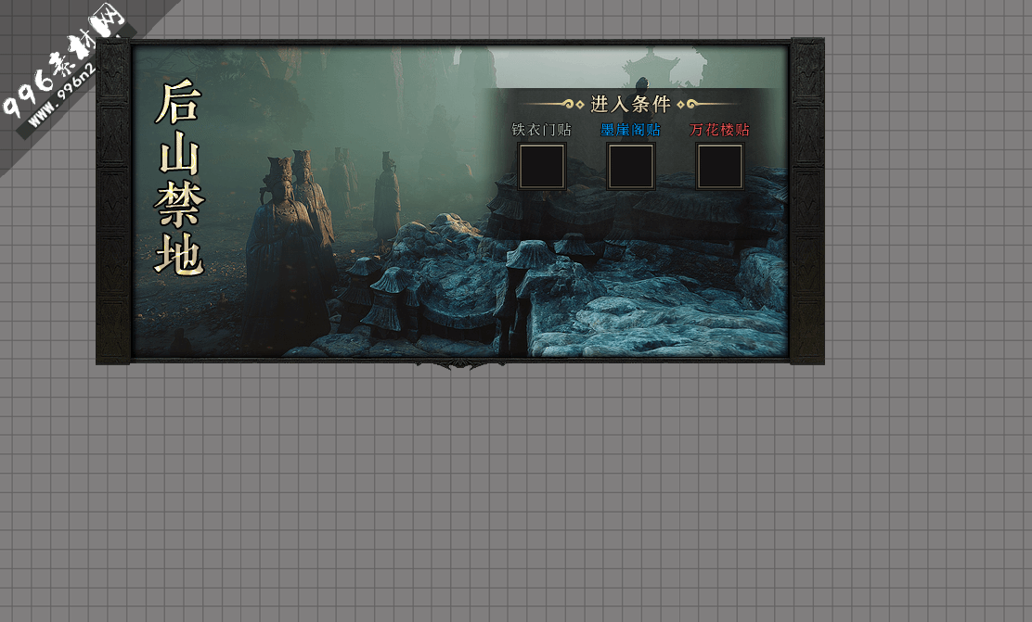Click the 铁衣门贴 label
The height and width of the screenshot is (622, 1032).
[542, 130]
